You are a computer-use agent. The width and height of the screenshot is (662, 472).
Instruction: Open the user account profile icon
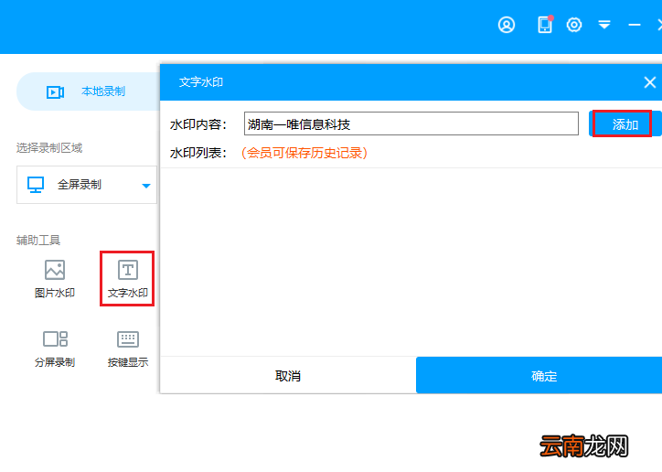tap(507, 25)
